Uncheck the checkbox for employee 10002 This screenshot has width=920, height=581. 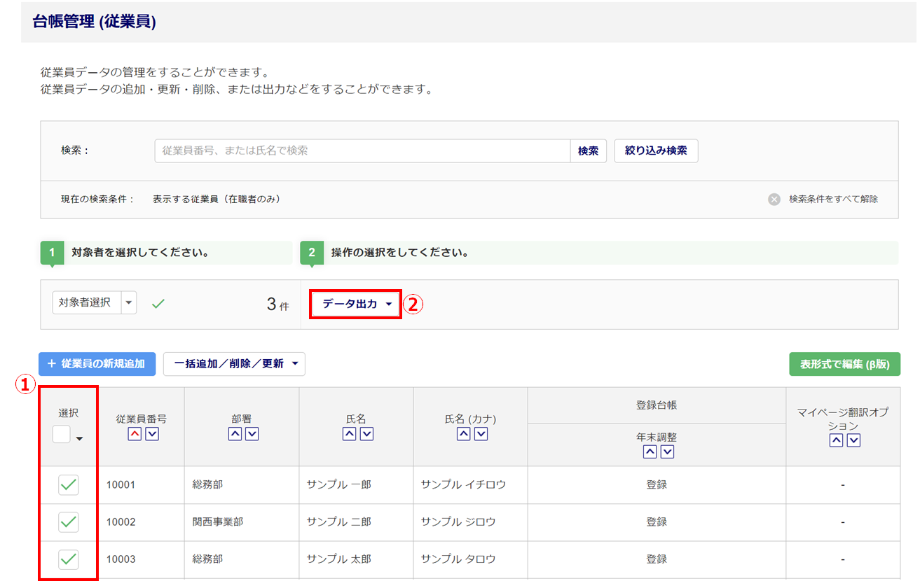pyautogui.click(x=68, y=521)
